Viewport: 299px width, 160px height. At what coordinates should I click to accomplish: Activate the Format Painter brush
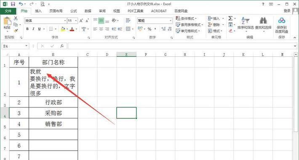pyautogui.click(x=16, y=30)
